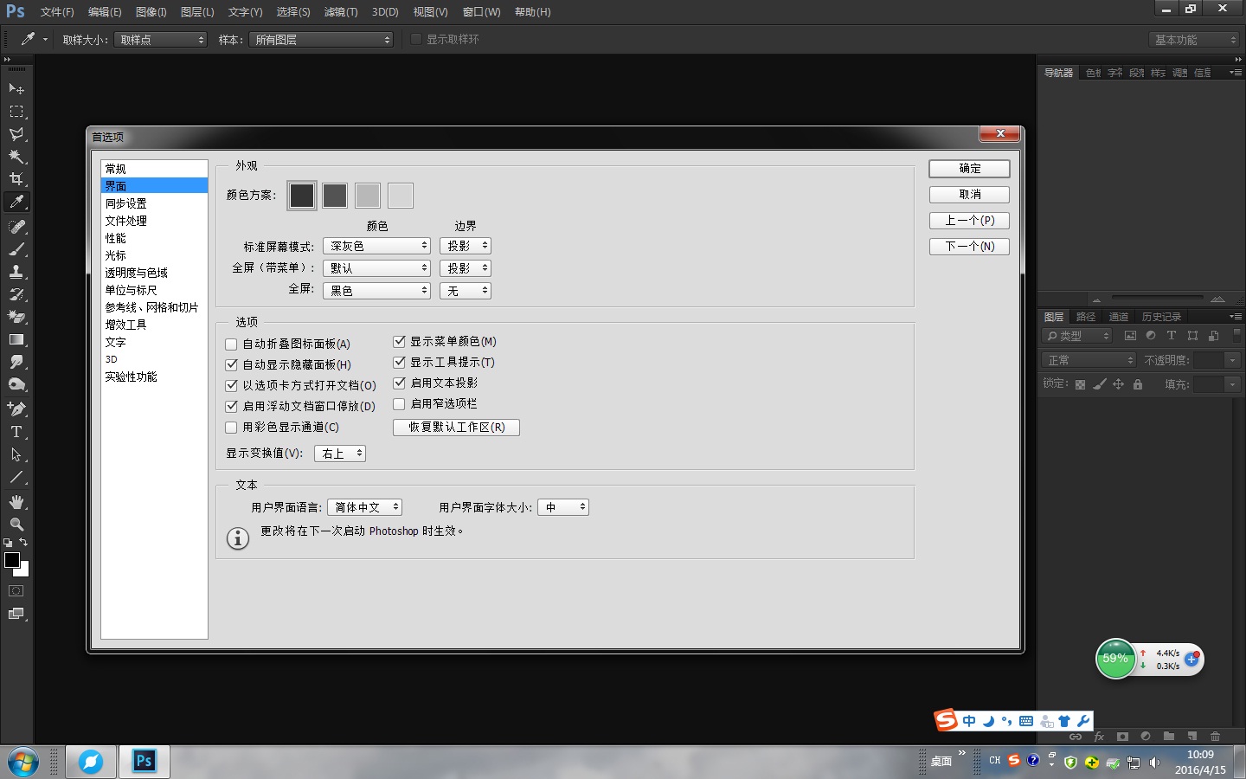Select the Move tool
1246x779 pixels.
(16, 89)
